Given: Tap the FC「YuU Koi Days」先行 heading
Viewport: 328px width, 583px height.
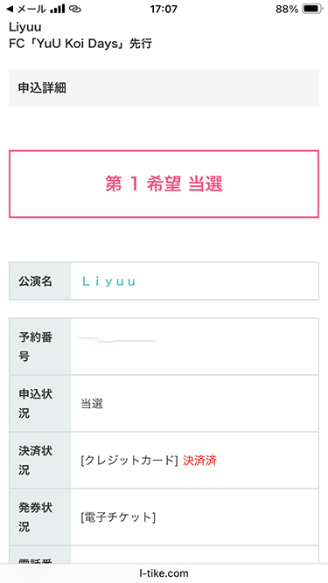Looking at the screenshot, I should (80, 44).
